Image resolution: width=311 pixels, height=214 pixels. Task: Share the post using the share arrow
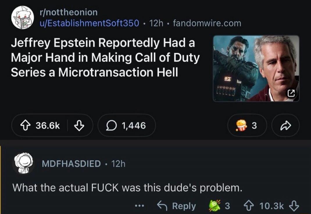[x=285, y=125]
